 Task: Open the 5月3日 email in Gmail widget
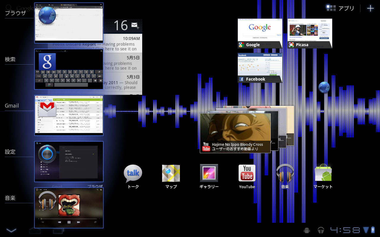tap(123, 82)
